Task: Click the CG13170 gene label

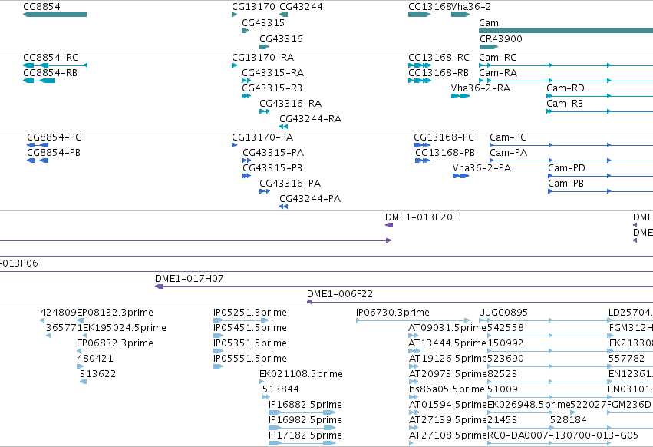Action: 253,7
